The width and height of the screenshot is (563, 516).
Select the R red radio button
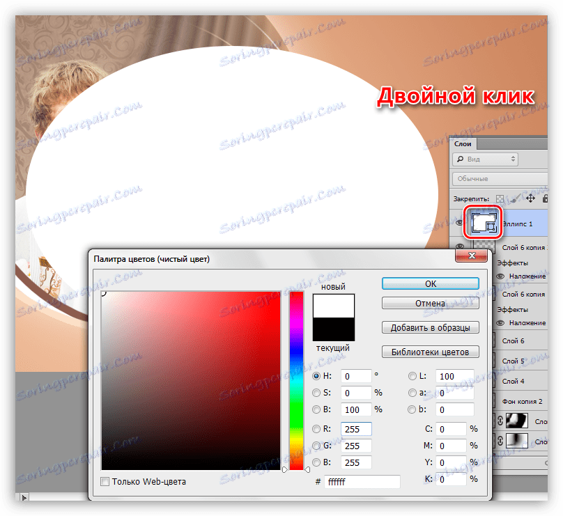(316, 429)
